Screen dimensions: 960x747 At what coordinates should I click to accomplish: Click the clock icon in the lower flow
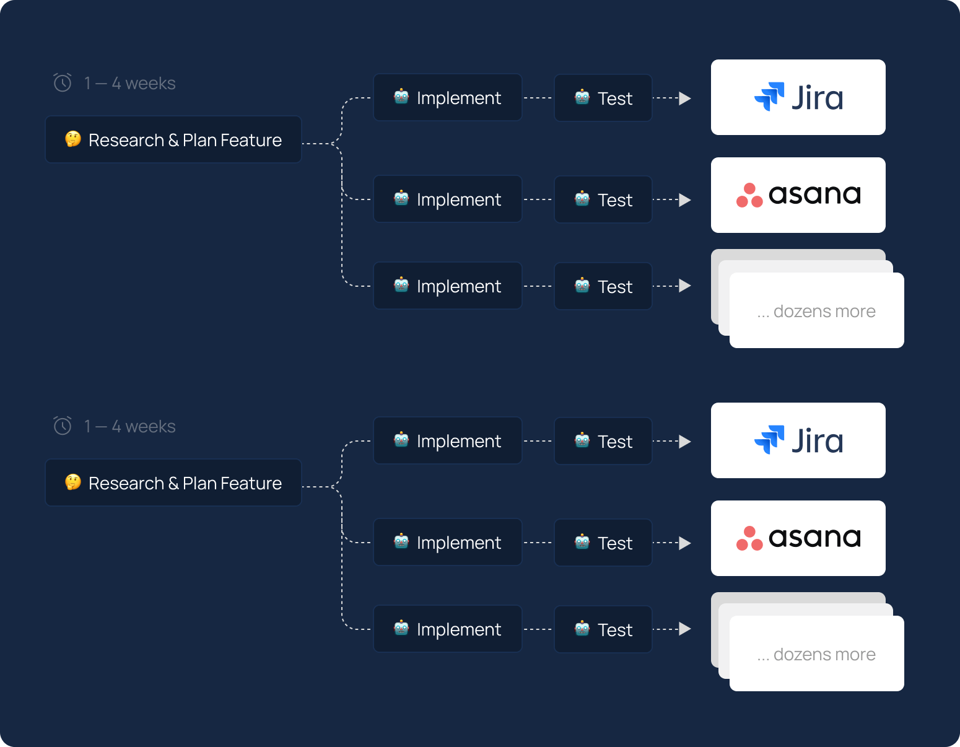coord(63,426)
